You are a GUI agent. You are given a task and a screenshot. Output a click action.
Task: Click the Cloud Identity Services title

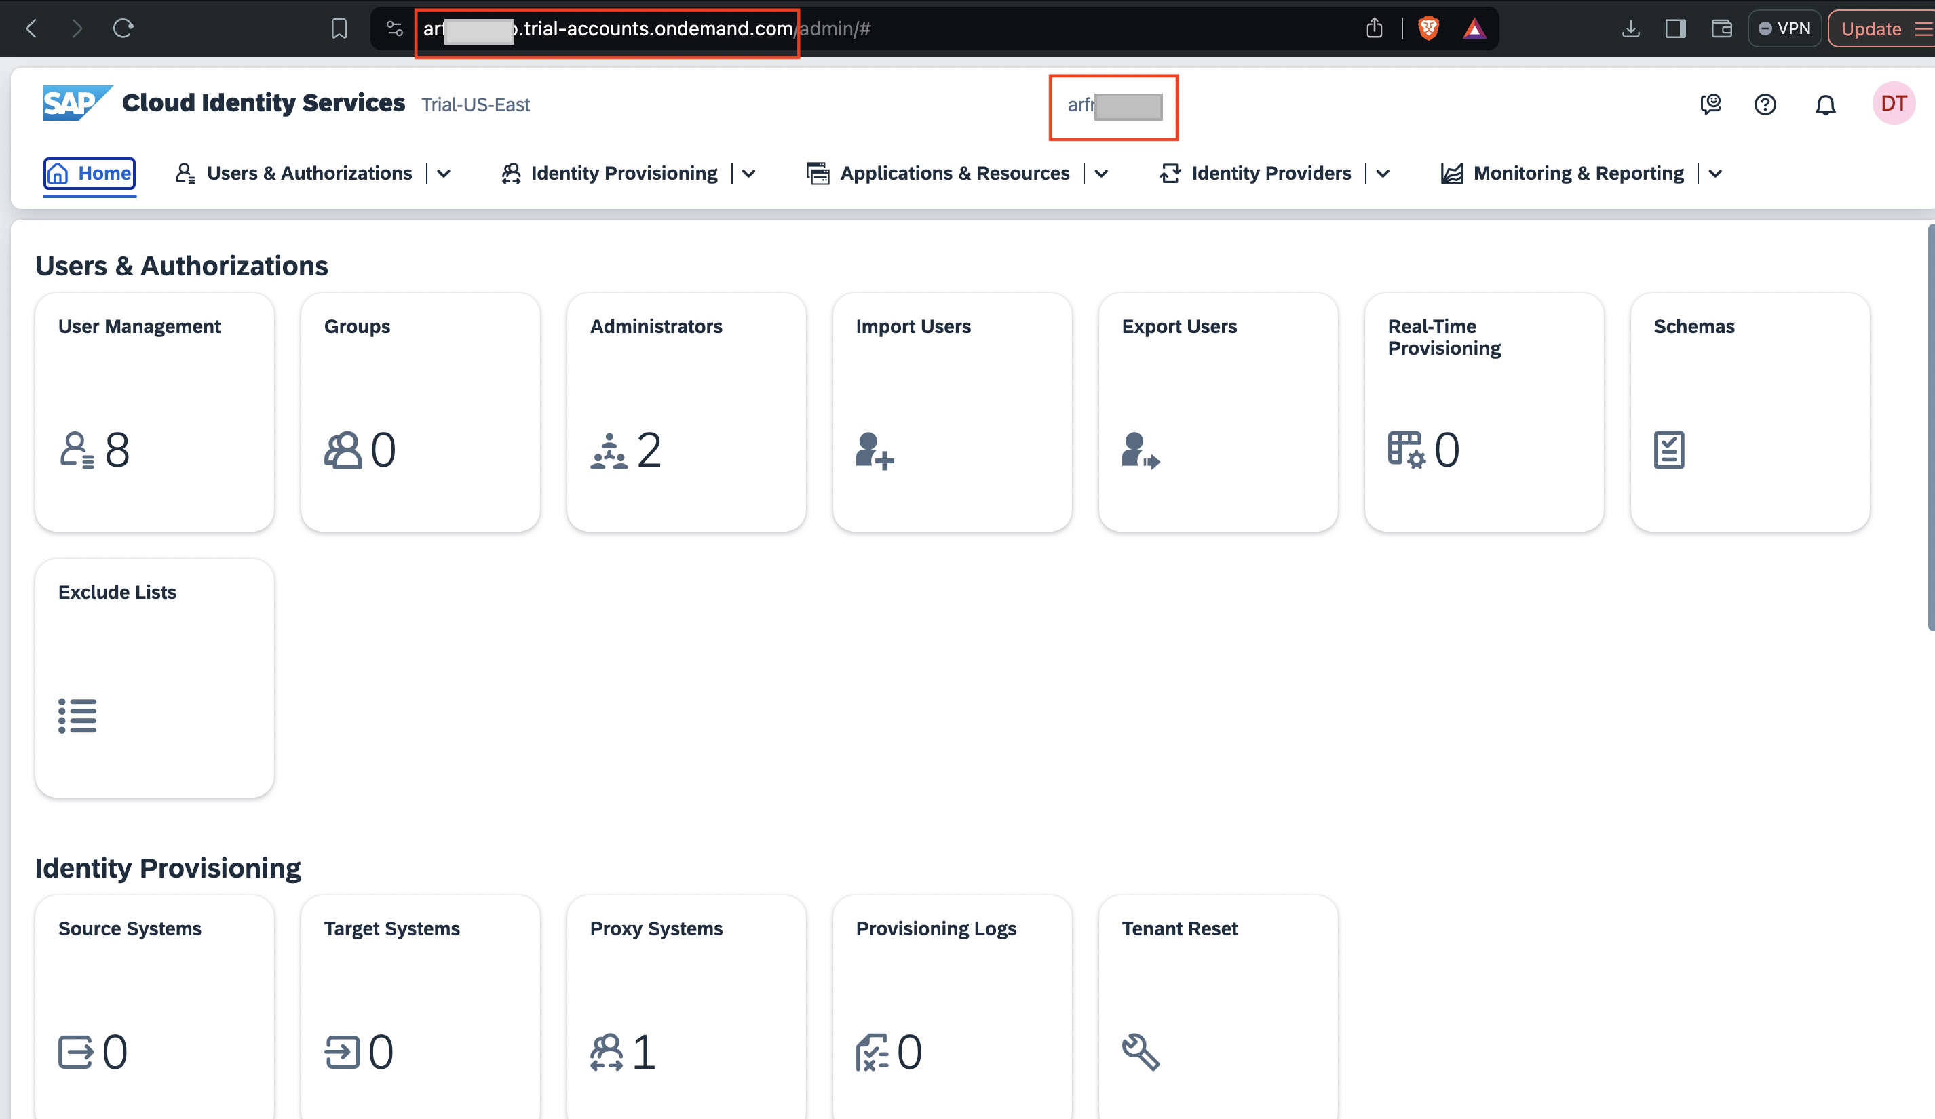(x=263, y=103)
